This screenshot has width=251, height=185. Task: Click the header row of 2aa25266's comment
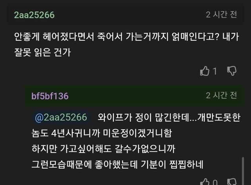coord(125,15)
